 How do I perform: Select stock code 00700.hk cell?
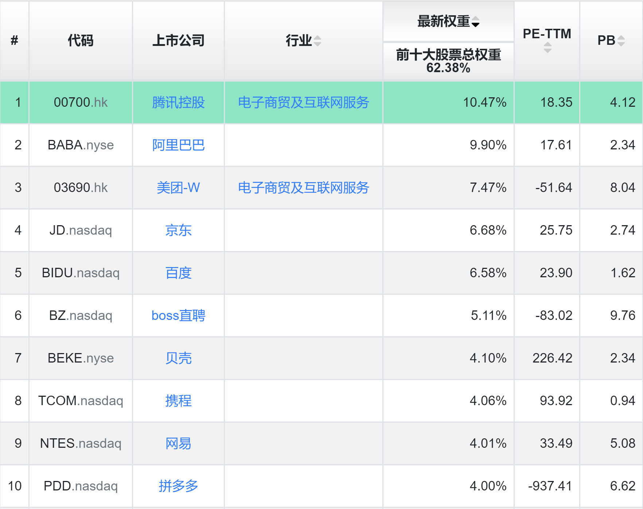(81, 102)
